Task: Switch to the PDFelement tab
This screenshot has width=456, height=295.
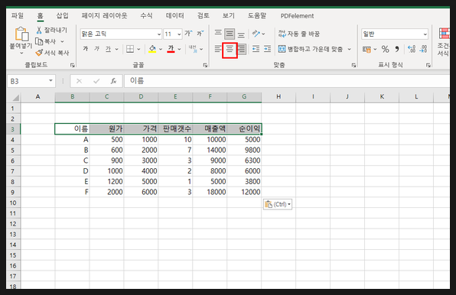Action: coord(297,16)
